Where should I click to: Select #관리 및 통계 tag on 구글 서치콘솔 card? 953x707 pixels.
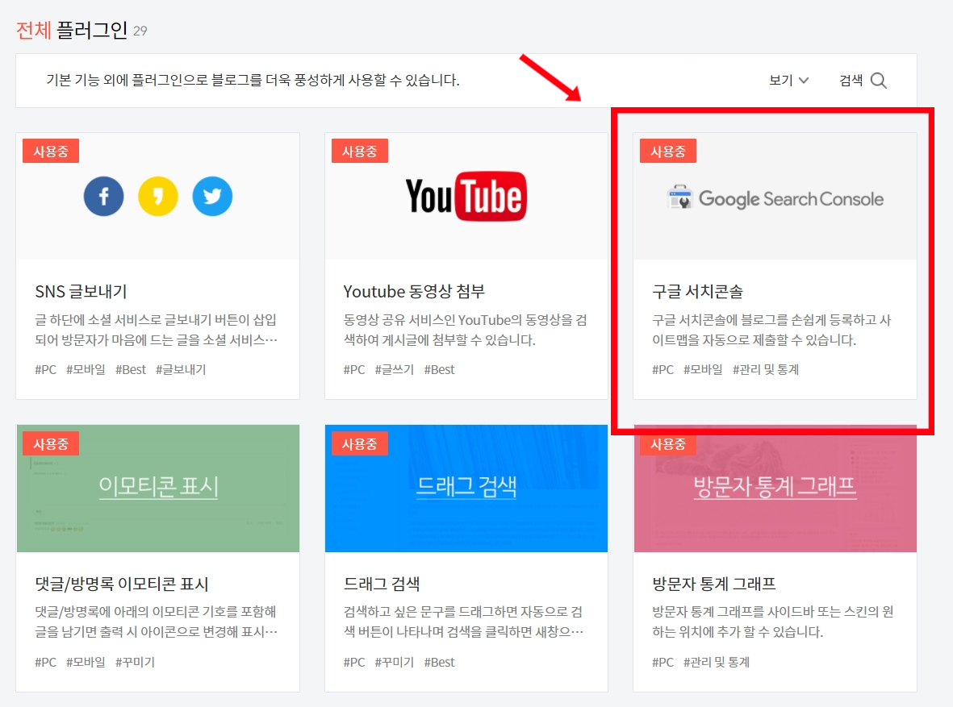point(765,369)
